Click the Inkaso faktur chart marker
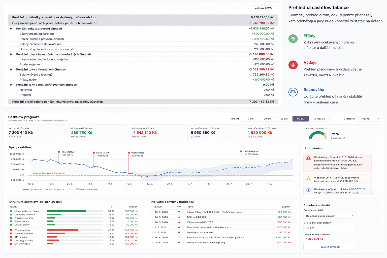The height and width of the screenshot is (258, 387). 59,152
